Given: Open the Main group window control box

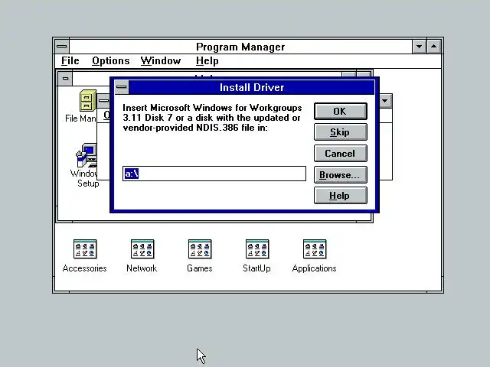Looking at the screenshot, I should click(65, 78).
